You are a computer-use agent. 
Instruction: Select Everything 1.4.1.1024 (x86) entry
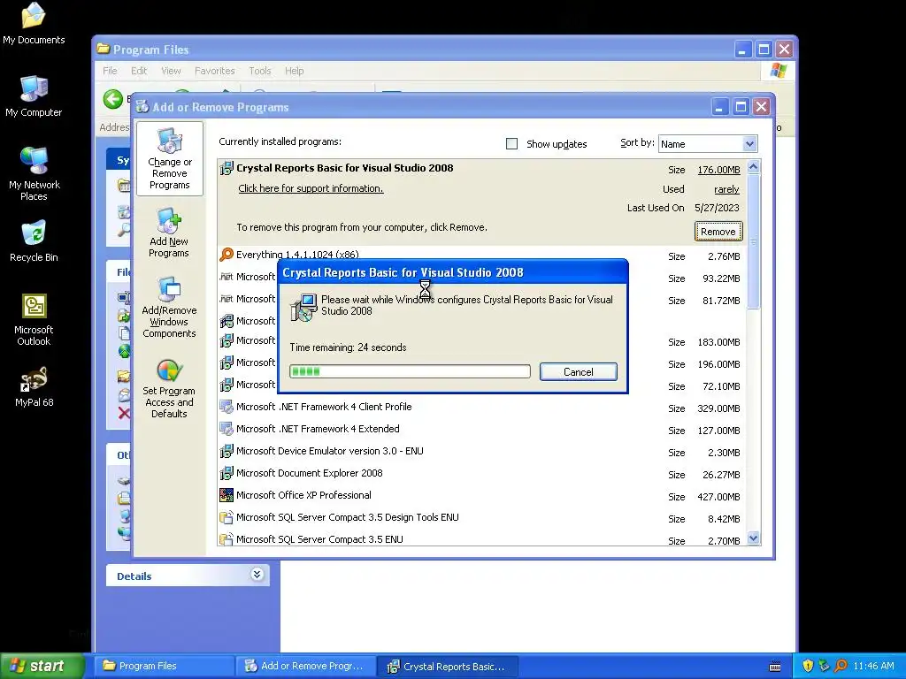[480, 255]
